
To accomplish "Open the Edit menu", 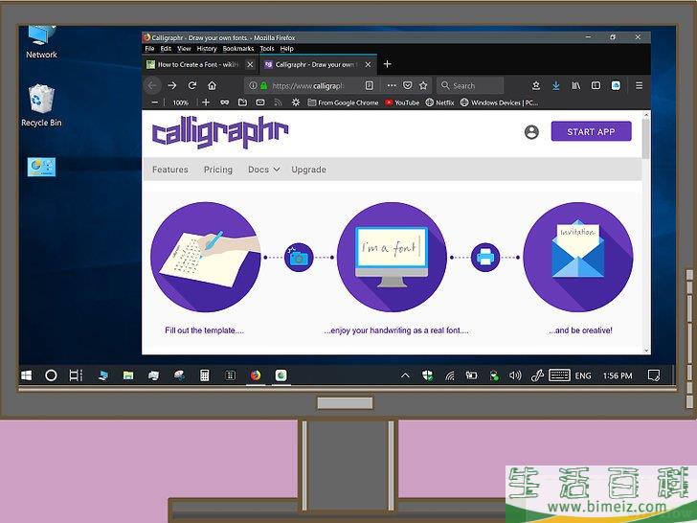I will pyautogui.click(x=166, y=49).
